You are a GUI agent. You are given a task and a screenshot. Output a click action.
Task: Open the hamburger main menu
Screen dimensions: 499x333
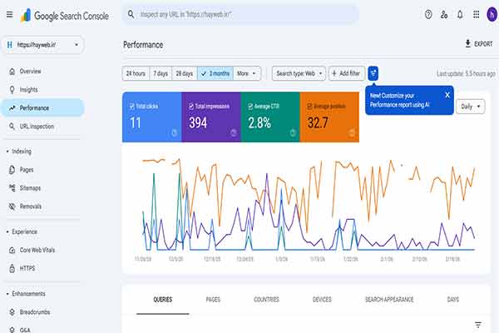tap(9, 15)
